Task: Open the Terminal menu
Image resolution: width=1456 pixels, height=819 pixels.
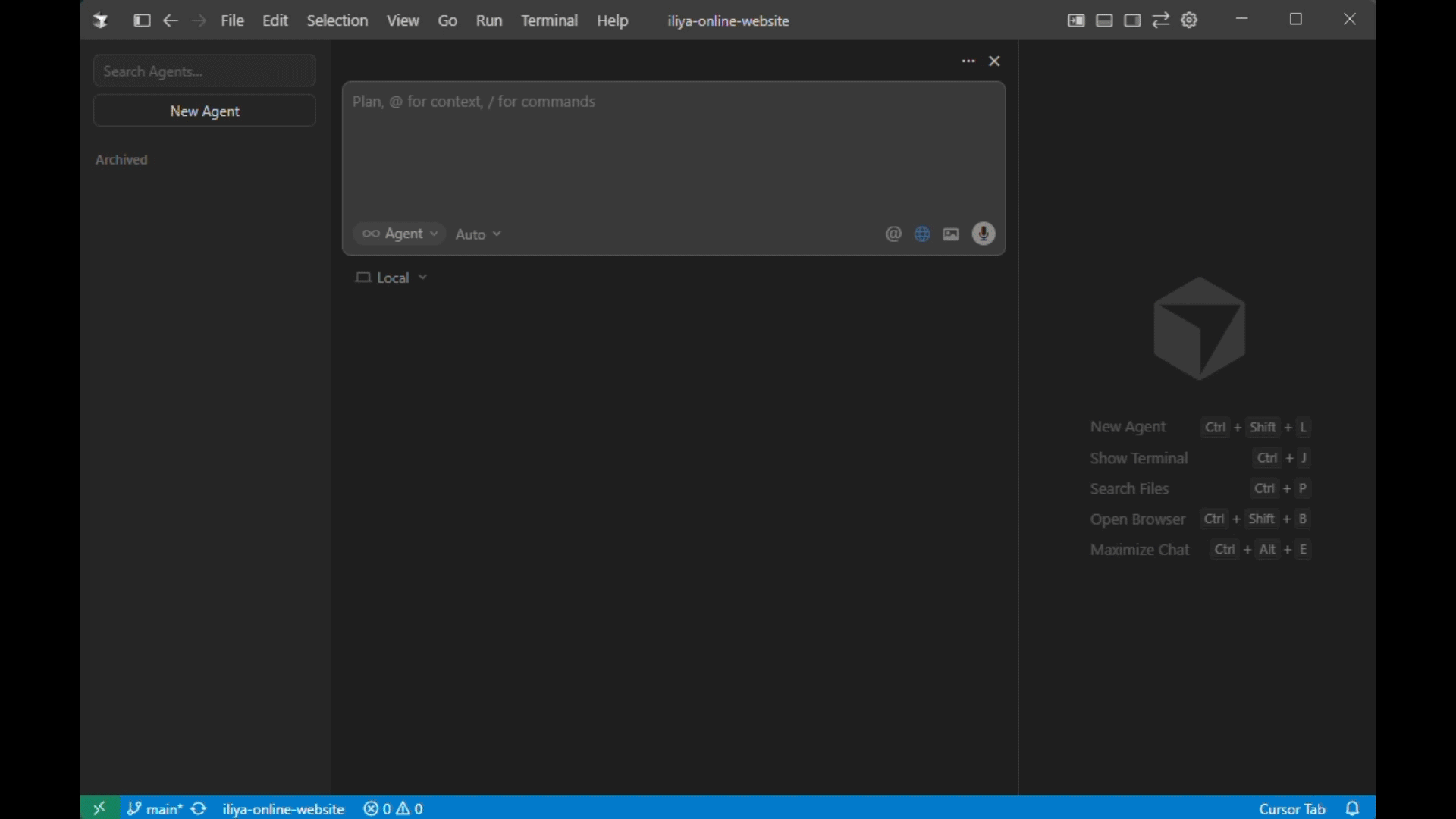Action: [x=549, y=20]
